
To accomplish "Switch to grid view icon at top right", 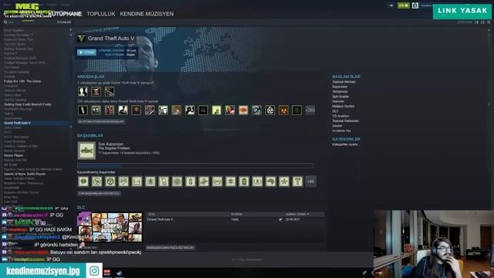I will click(x=489, y=22).
